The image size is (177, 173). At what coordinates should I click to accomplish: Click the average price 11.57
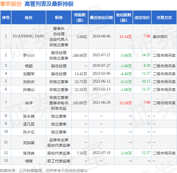[x=146, y=73]
